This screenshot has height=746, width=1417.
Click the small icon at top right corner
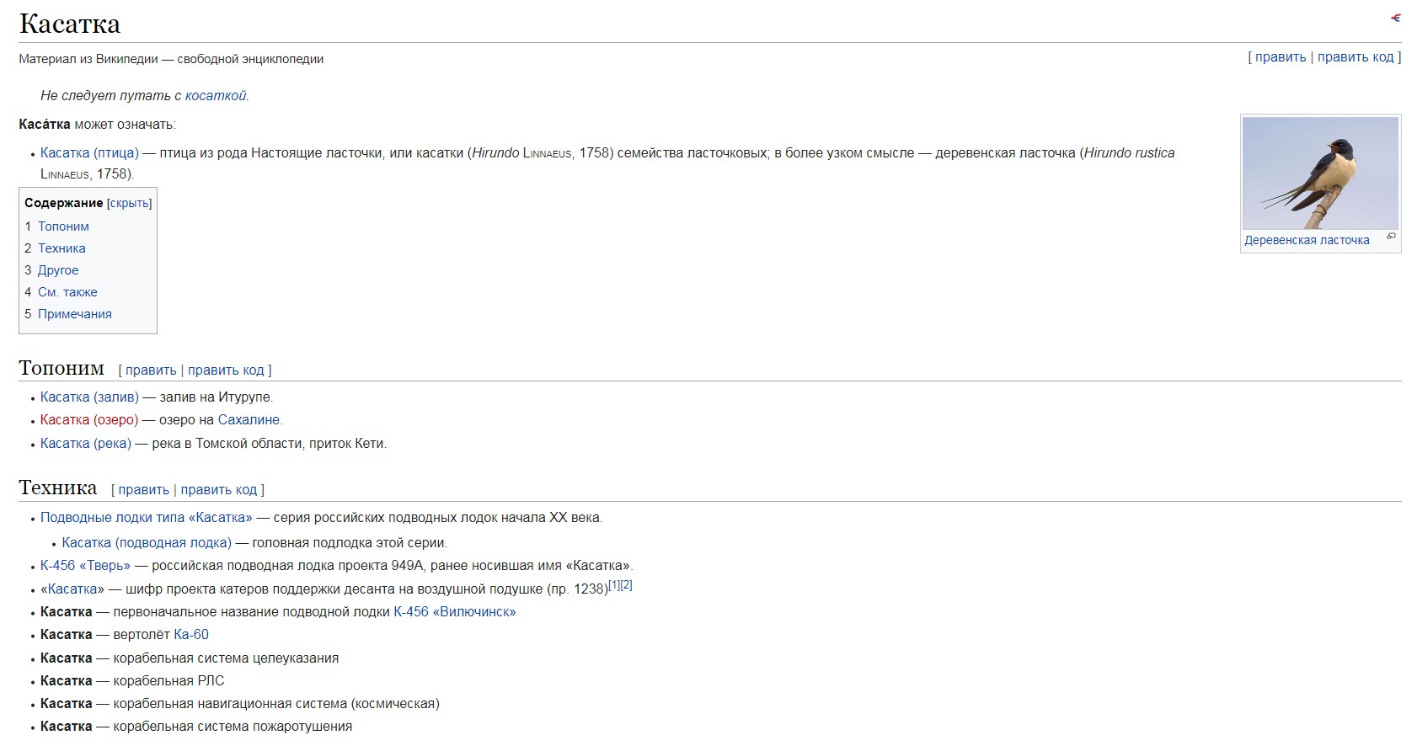1395,18
